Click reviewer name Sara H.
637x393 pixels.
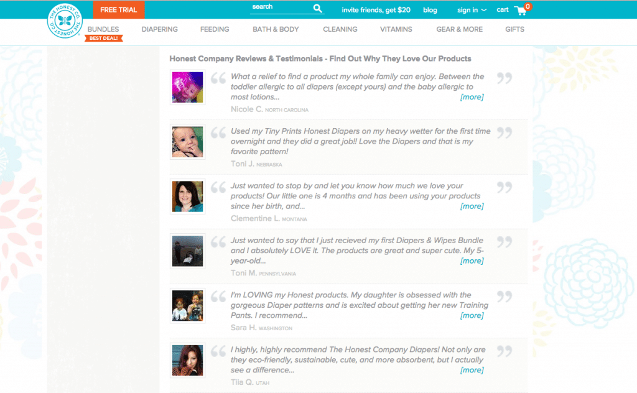(243, 328)
